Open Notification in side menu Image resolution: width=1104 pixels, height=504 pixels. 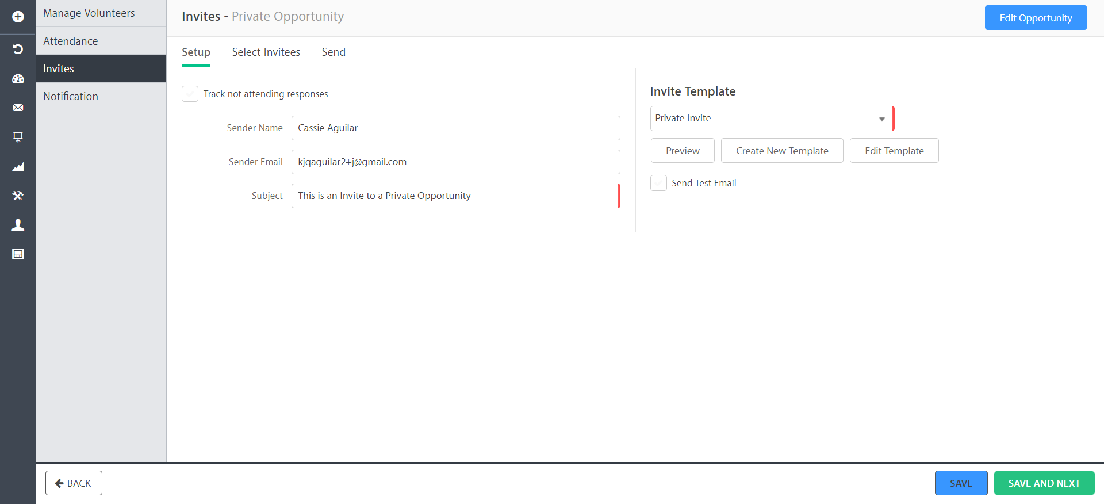(x=101, y=96)
